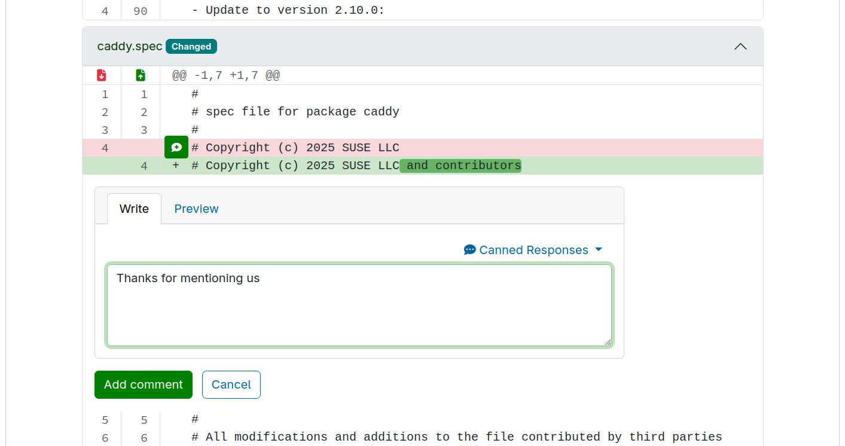Switch to the Preview tab
Viewport: 845px width, 446px height.
tap(196, 209)
